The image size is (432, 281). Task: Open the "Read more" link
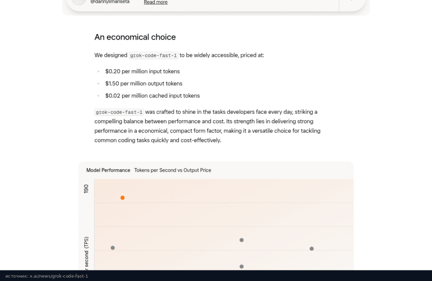pyautogui.click(x=156, y=2)
